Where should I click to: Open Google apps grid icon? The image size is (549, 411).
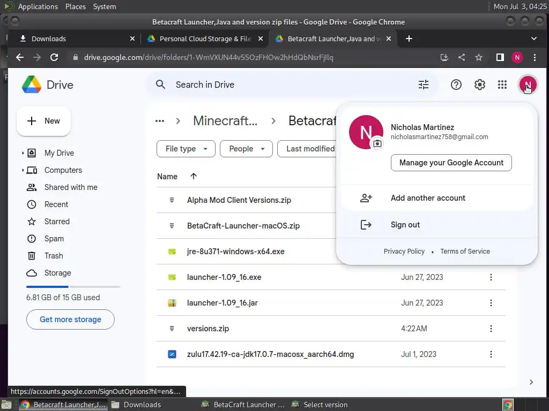pyautogui.click(x=502, y=85)
